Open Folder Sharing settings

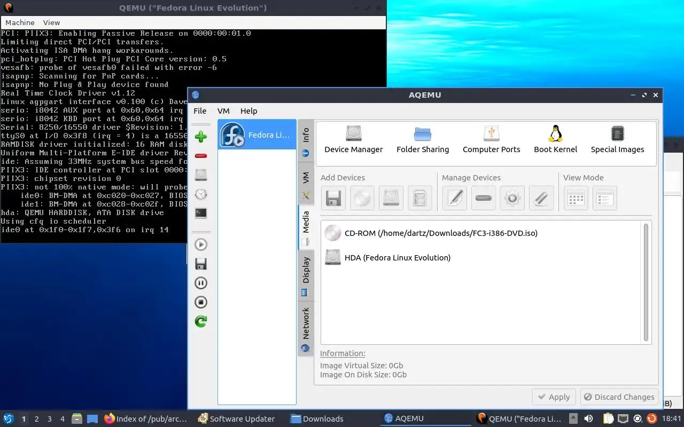point(423,140)
